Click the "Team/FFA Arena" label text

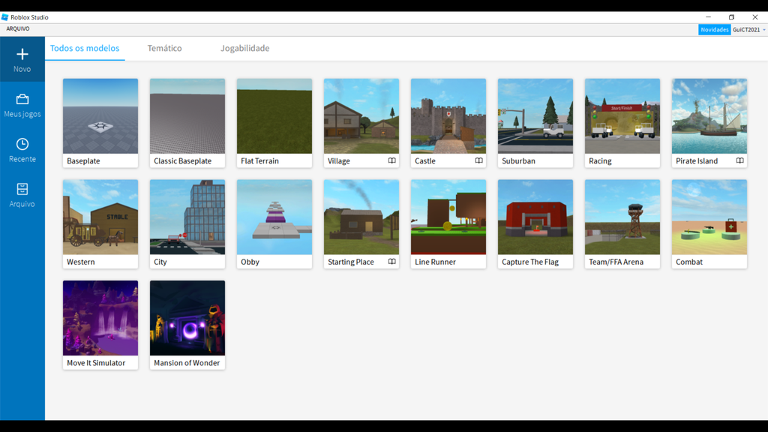[x=616, y=262]
